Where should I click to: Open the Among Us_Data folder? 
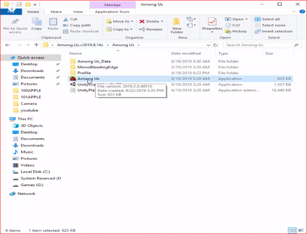coord(94,61)
